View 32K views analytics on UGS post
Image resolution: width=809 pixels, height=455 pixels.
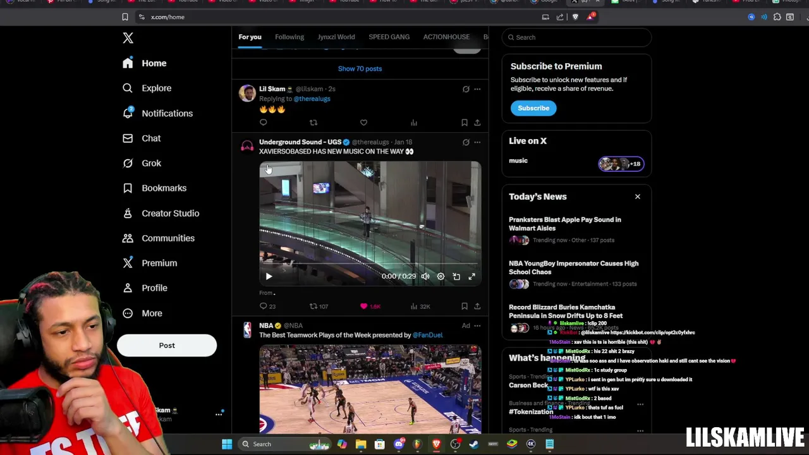pos(420,306)
